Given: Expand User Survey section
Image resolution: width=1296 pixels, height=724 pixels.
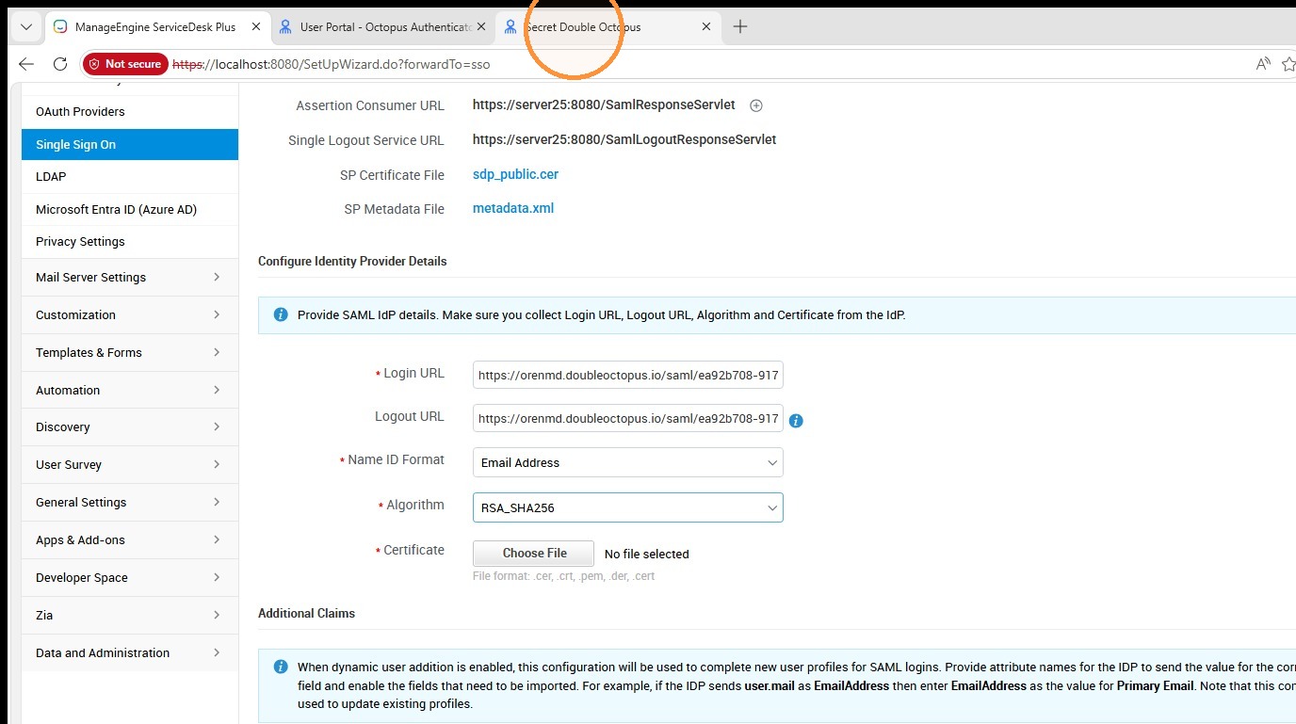Looking at the screenshot, I should point(130,465).
